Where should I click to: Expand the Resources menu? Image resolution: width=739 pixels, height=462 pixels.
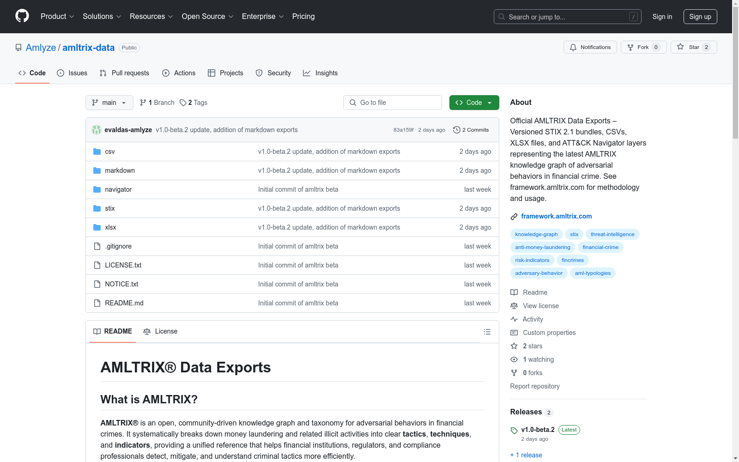click(151, 16)
